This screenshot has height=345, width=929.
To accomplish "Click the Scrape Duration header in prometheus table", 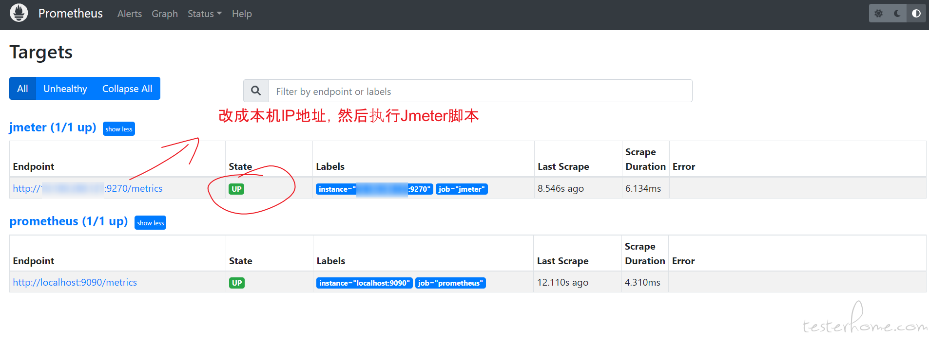I will click(x=645, y=254).
